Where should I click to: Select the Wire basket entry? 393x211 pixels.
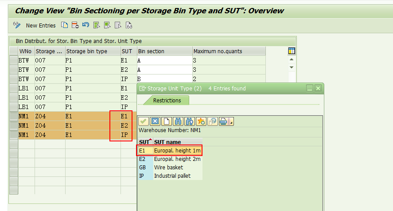pyautogui.click(x=170, y=168)
